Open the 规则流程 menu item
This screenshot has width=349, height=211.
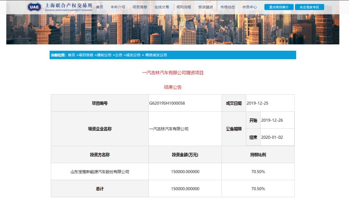point(184,7)
